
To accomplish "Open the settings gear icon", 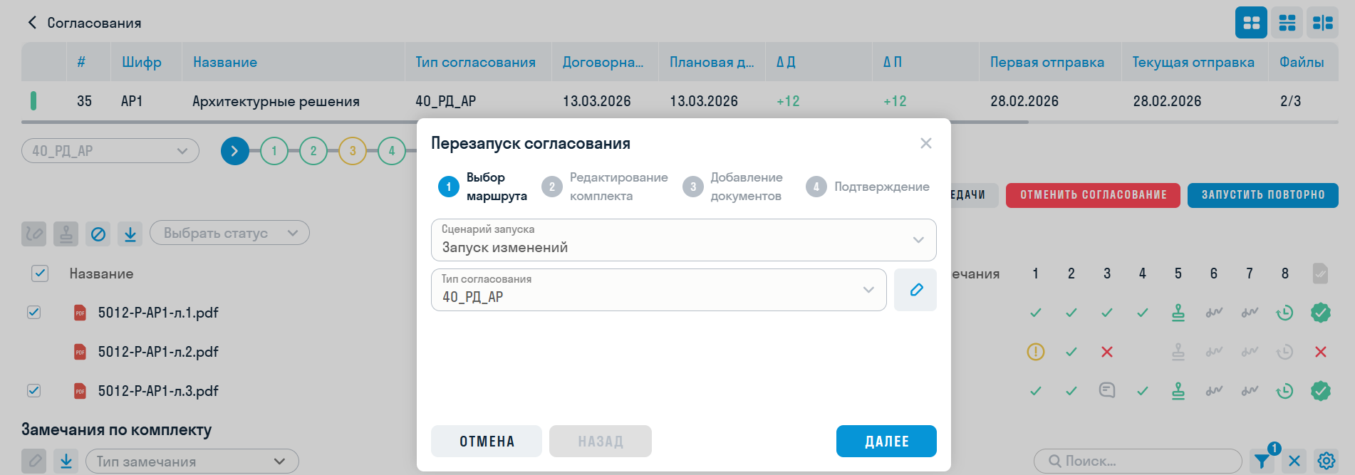I will click(x=1327, y=461).
